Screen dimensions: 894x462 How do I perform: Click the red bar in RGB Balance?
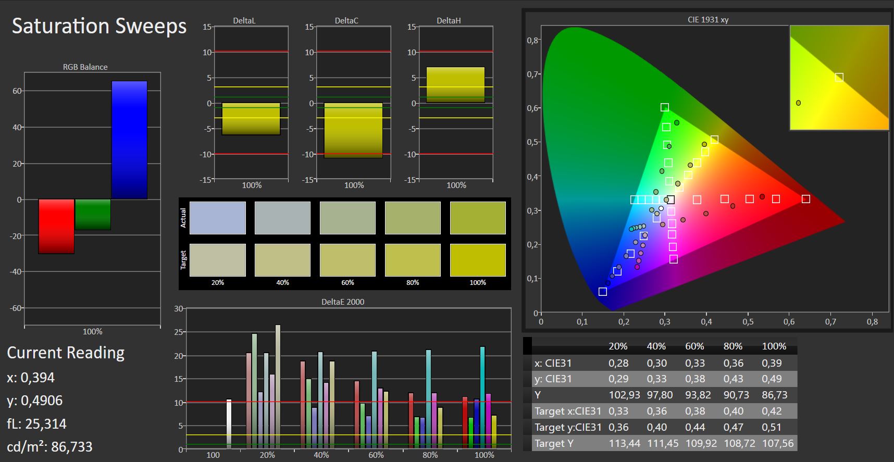tap(56, 227)
